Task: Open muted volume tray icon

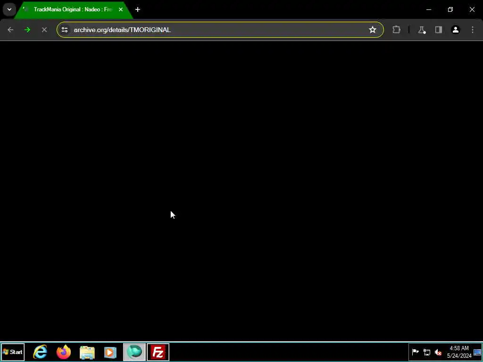Action: [438, 352]
